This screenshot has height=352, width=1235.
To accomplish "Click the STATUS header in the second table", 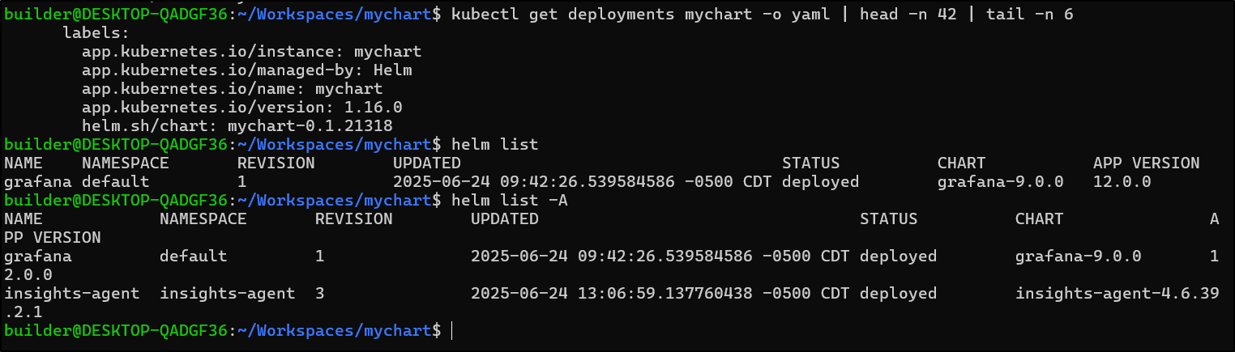I will (888, 218).
